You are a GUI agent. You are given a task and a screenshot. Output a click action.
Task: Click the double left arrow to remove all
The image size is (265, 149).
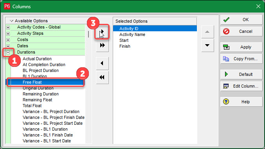click(102, 77)
